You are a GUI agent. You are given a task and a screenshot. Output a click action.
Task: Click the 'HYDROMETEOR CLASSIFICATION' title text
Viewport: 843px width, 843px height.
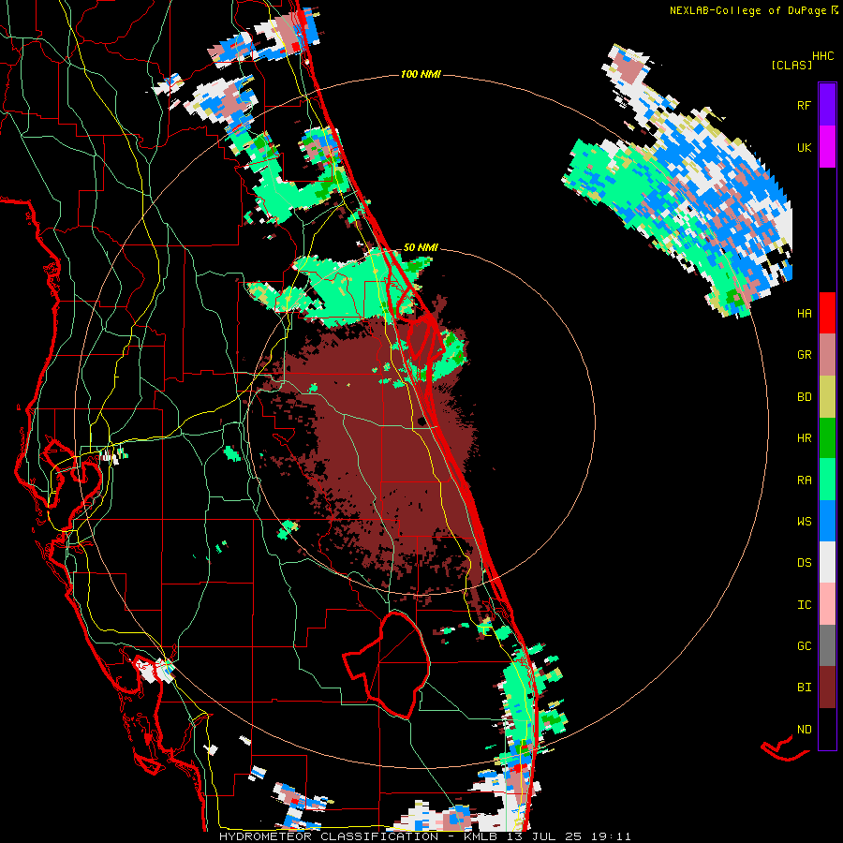click(329, 836)
